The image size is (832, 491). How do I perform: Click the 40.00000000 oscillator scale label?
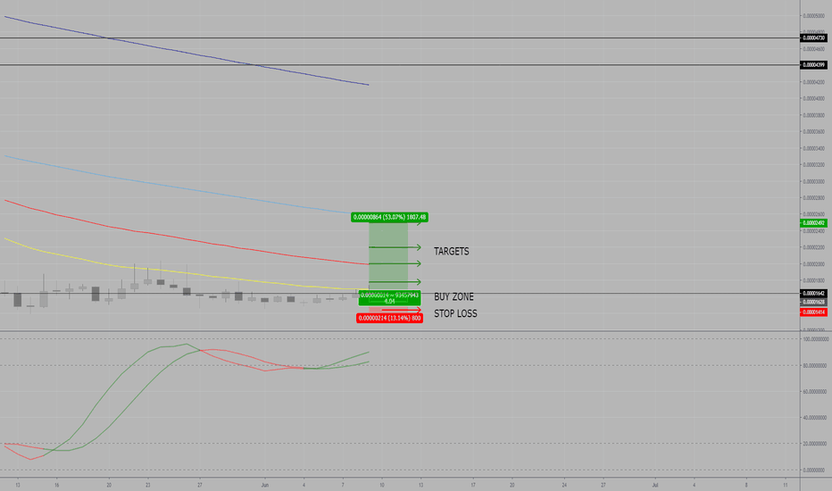(814, 418)
